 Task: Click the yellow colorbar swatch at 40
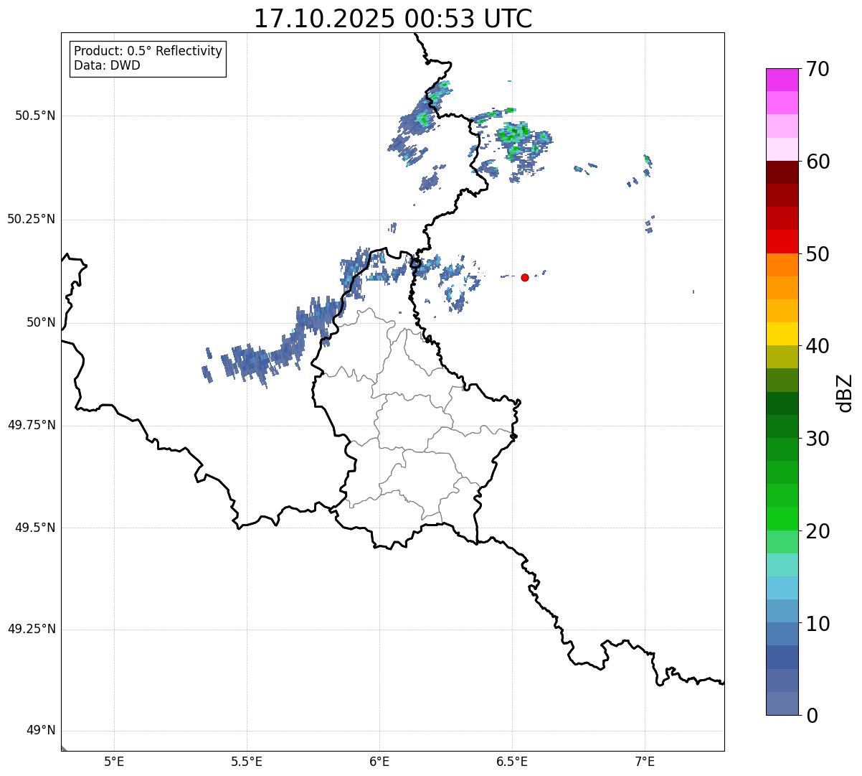coord(782,334)
